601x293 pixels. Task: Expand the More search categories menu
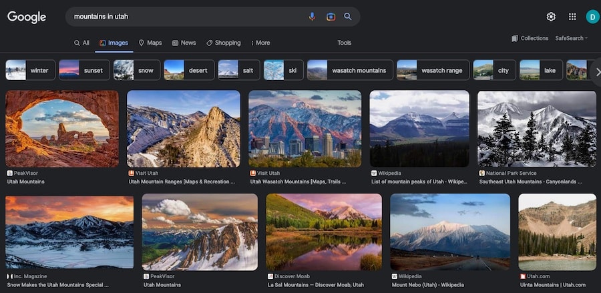tap(260, 43)
